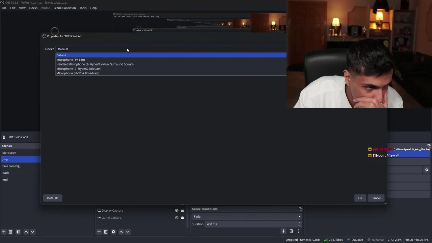Cancel the MIC Solo CAST properties
Viewport: 432px width, 243px height.
(376, 198)
